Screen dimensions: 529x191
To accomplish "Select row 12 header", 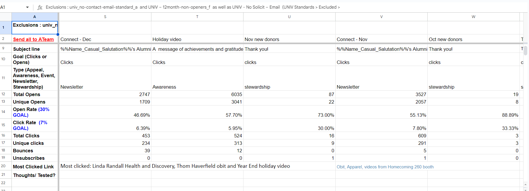I will (x=3, y=94).
